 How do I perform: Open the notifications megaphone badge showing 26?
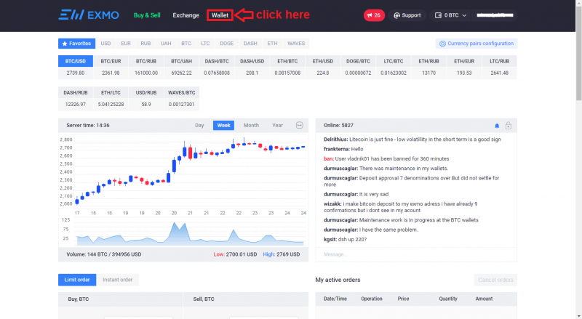(374, 15)
